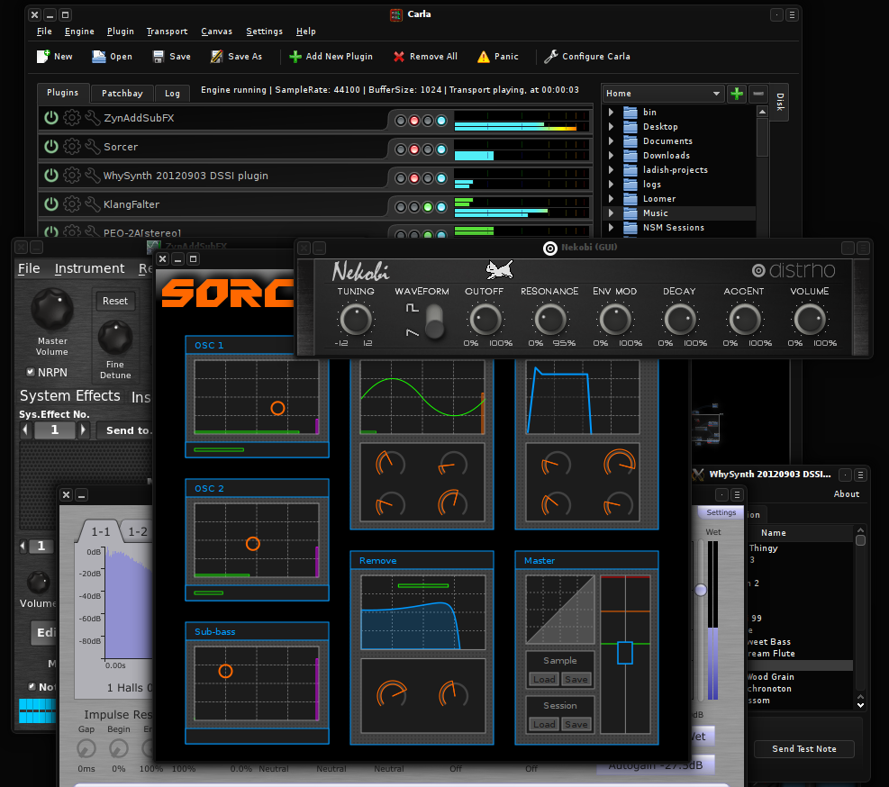This screenshot has width=889, height=787.
Task: Click the Add New Plugin toolbar icon
Action: [x=295, y=57]
